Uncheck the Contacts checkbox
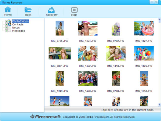The image size is (161, 121). tap(6, 24)
